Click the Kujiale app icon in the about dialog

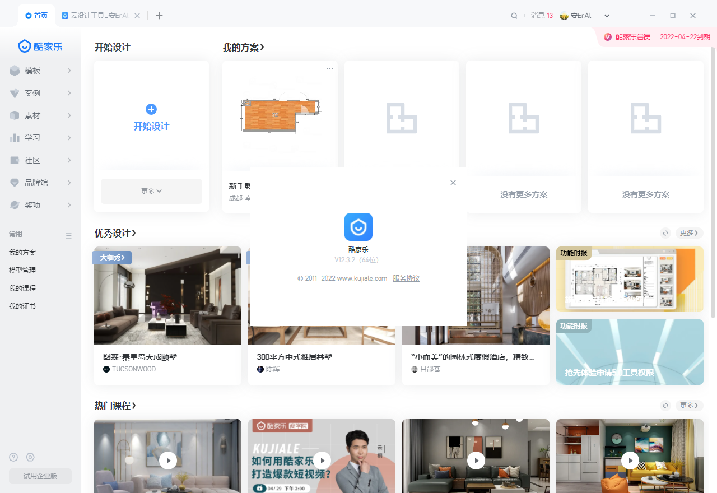coord(358,227)
